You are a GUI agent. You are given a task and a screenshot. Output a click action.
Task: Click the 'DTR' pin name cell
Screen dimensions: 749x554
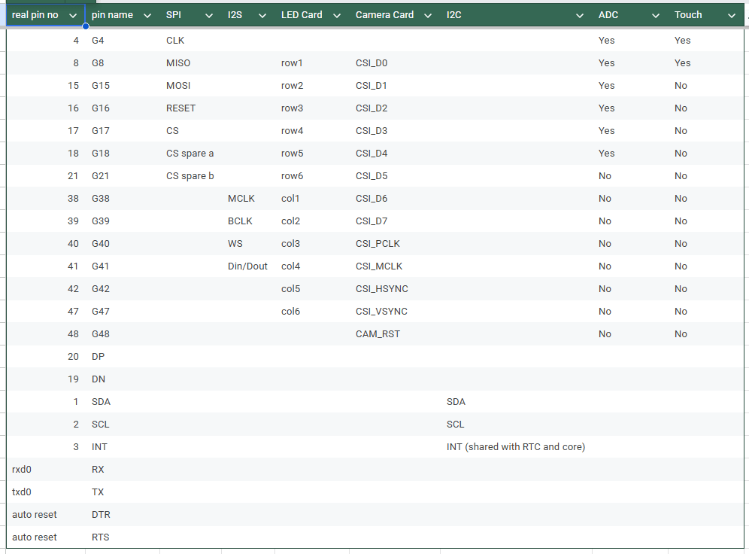[x=124, y=515]
